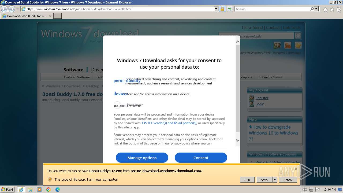Click the Register link
This screenshot has width=343, height=193.
pos(262,98)
